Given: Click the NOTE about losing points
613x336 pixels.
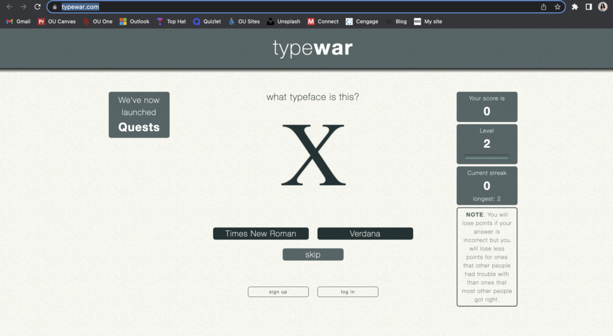Looking at the screenshot, I should (x=487, y=257).
